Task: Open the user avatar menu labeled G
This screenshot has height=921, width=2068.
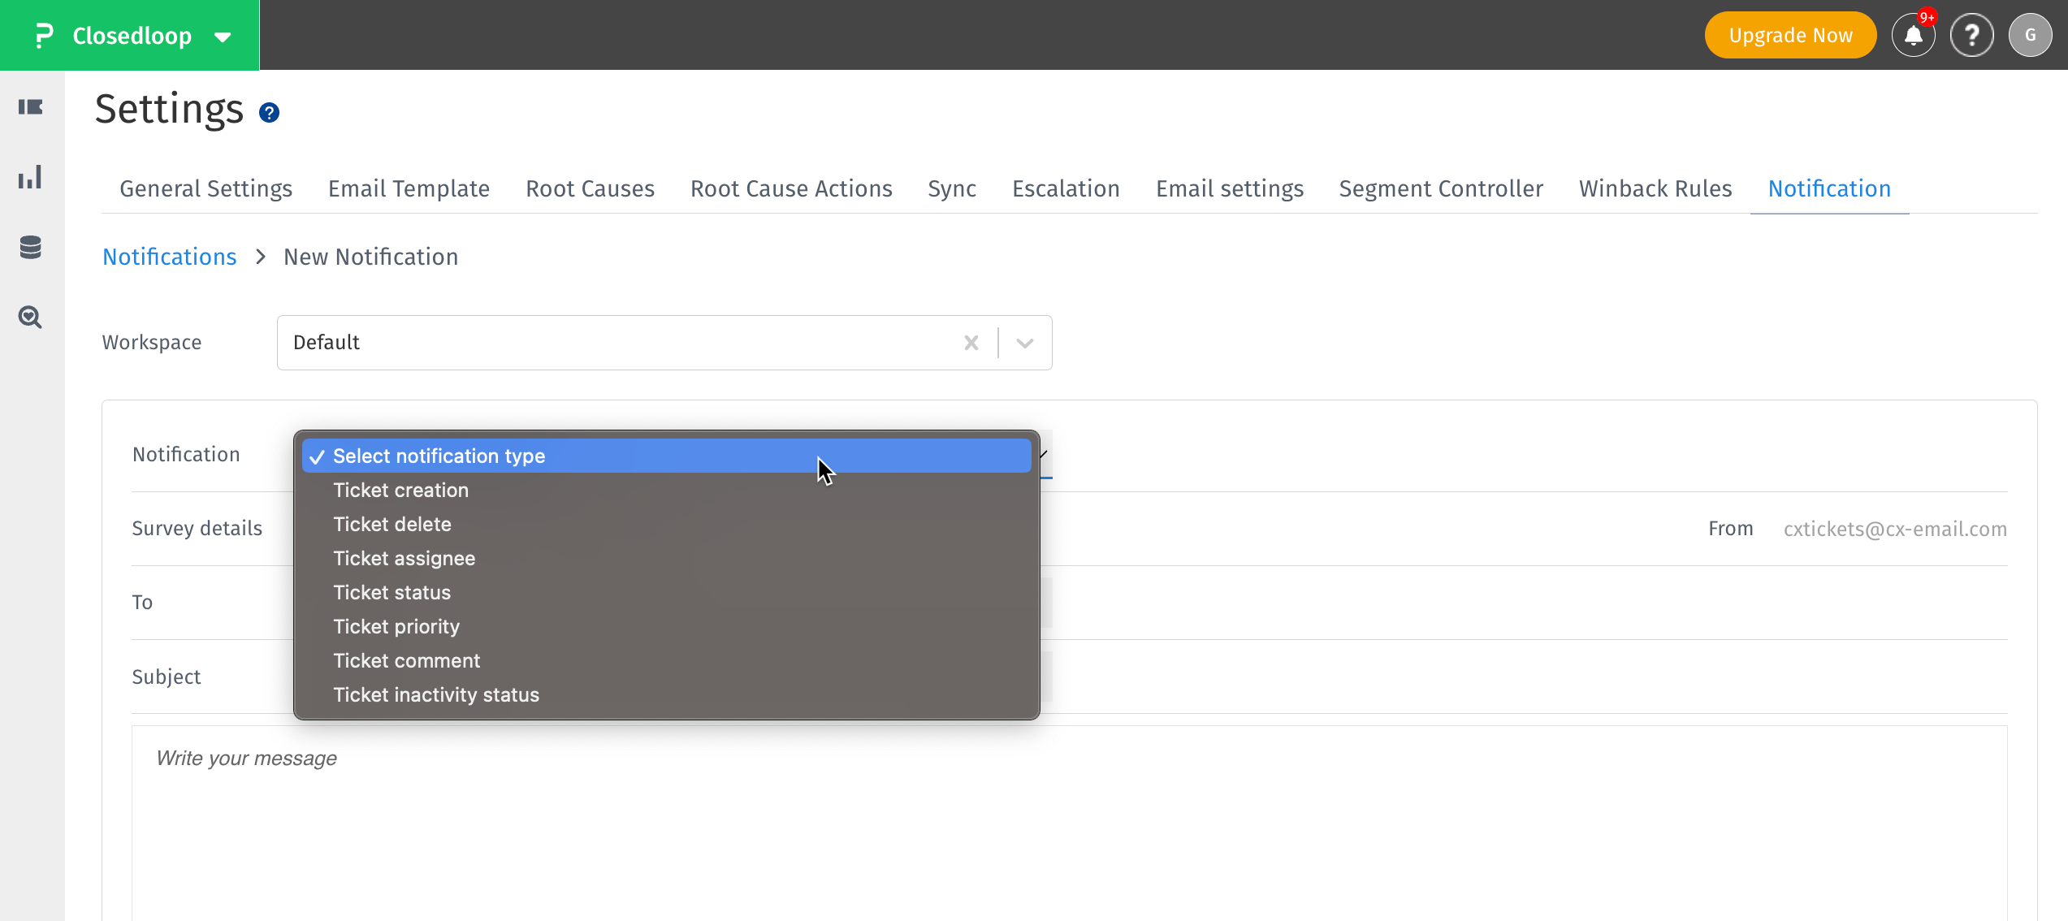Action: point(2031,35)
